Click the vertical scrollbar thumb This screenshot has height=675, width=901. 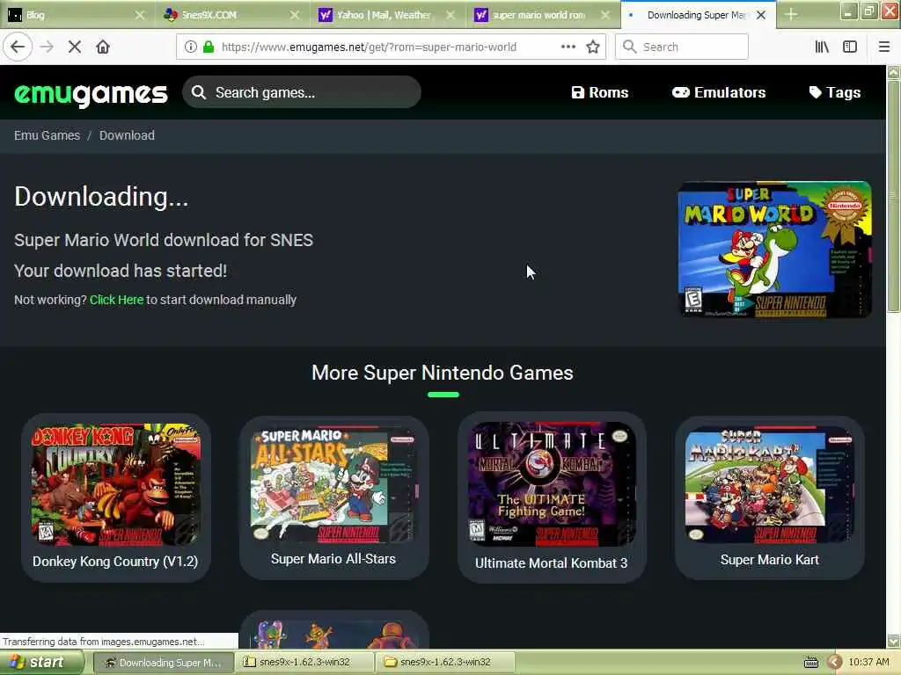(893, 196)
